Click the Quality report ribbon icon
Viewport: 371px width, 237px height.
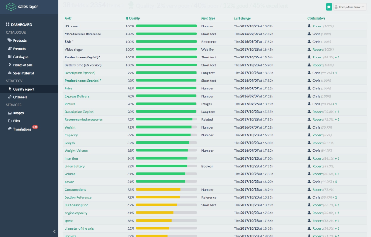point(10,89)
